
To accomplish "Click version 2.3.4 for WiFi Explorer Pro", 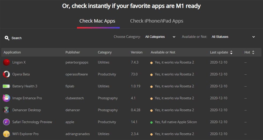I will [x=134, y=134].
